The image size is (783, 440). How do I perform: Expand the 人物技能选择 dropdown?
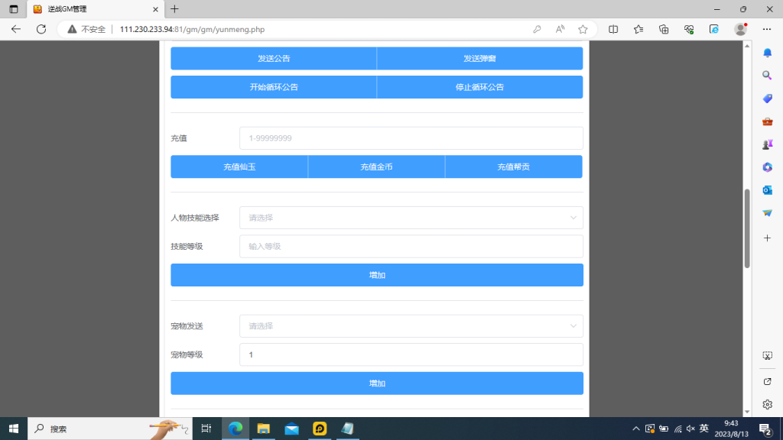[x=411, y=218]
